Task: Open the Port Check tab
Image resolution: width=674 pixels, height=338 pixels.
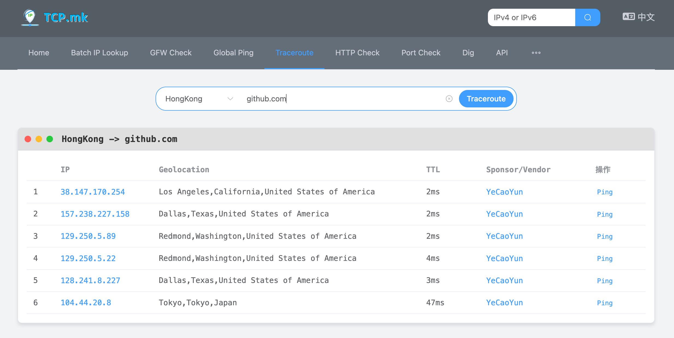Action: (x=421, y=53)
